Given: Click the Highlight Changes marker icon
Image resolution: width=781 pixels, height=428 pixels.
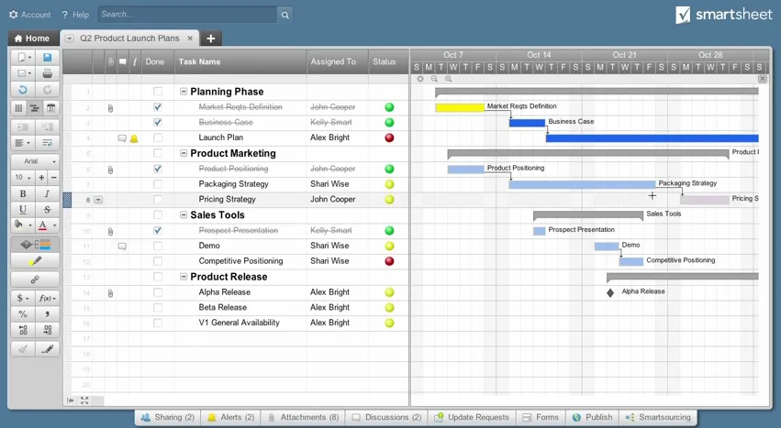Looking at the screenshot, I should (36, 261).
